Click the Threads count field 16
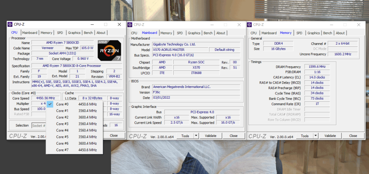This screenshot has width=369, height=174. pyautogui.click(x=116, y=125)
